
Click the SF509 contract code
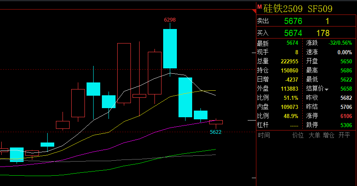pyautogui.click(x=321, y=9)
